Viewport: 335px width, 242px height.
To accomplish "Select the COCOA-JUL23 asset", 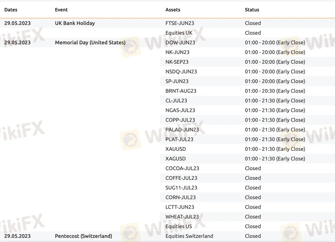I will point(182,168).
